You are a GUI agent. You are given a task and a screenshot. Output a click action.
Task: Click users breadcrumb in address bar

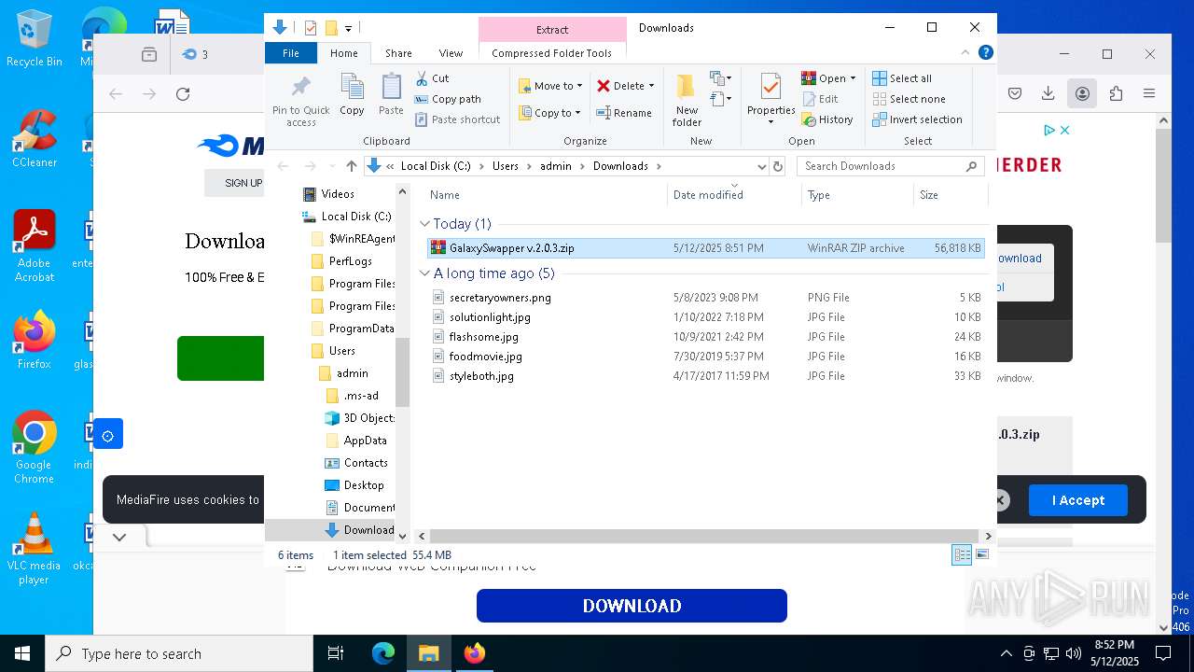coord(505,166)
